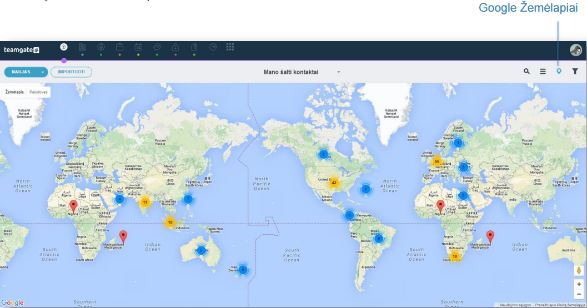Open the People contacts icon in navigation

[101, 47]
